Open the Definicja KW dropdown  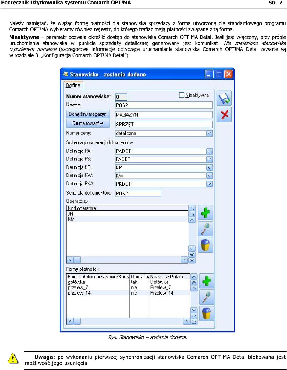209,176
